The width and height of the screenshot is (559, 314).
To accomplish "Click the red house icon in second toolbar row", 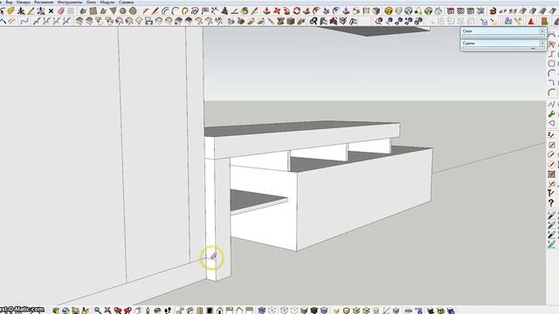I will pos(334,21).
